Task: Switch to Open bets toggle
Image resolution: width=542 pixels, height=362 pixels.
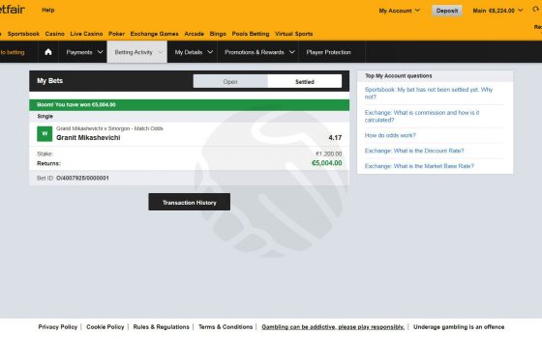Action: click(230, 81)
